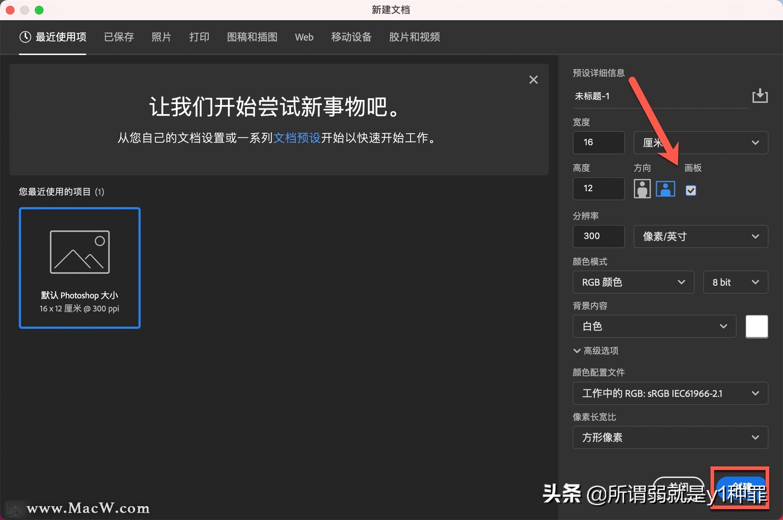Select the portrait orientation icon
The image size is (783, 520).
(642, 189)
